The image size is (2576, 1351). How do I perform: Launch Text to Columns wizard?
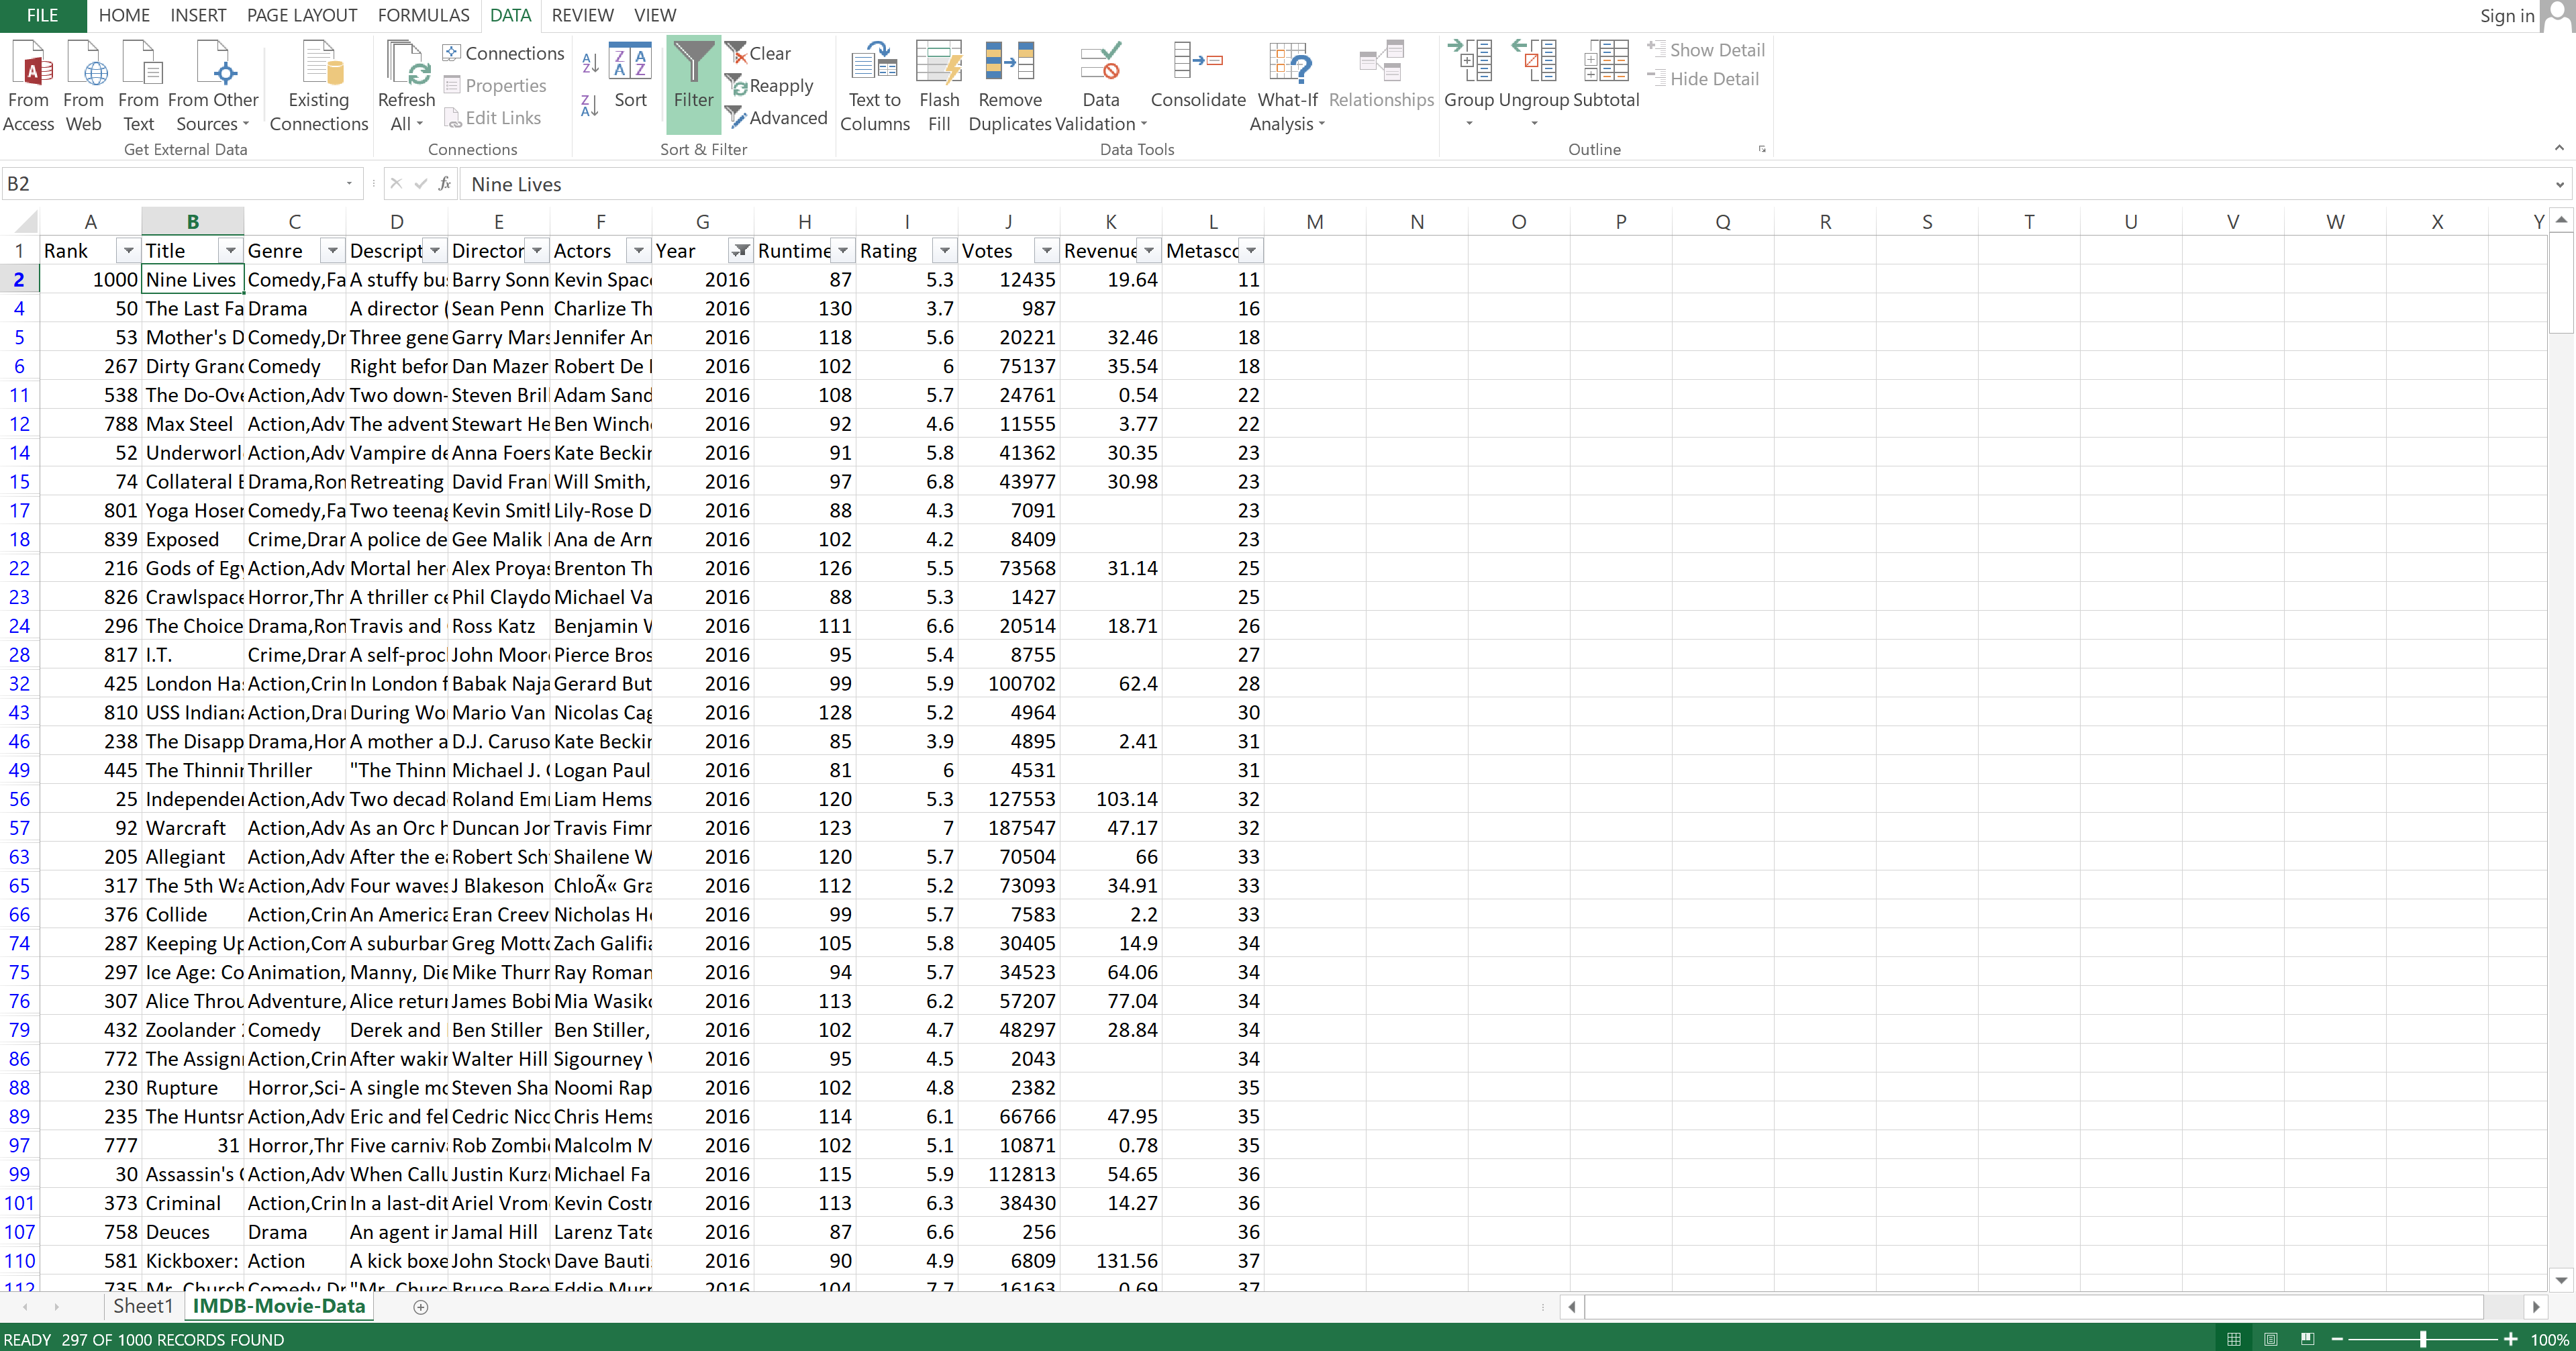click(x=875, y=86)
